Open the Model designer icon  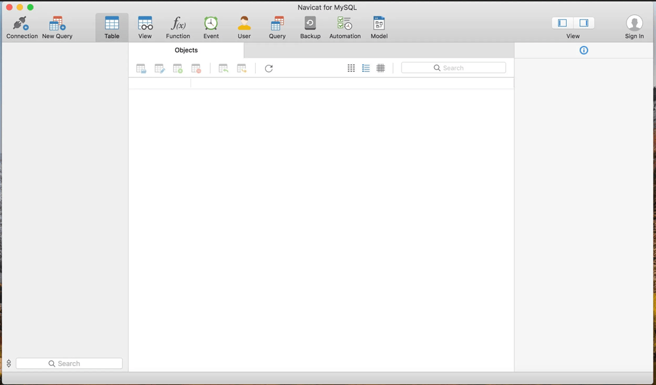(x=379, y=27)
